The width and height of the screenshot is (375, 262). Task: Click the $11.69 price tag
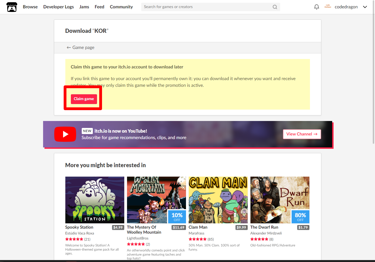(x=178, y=228)
